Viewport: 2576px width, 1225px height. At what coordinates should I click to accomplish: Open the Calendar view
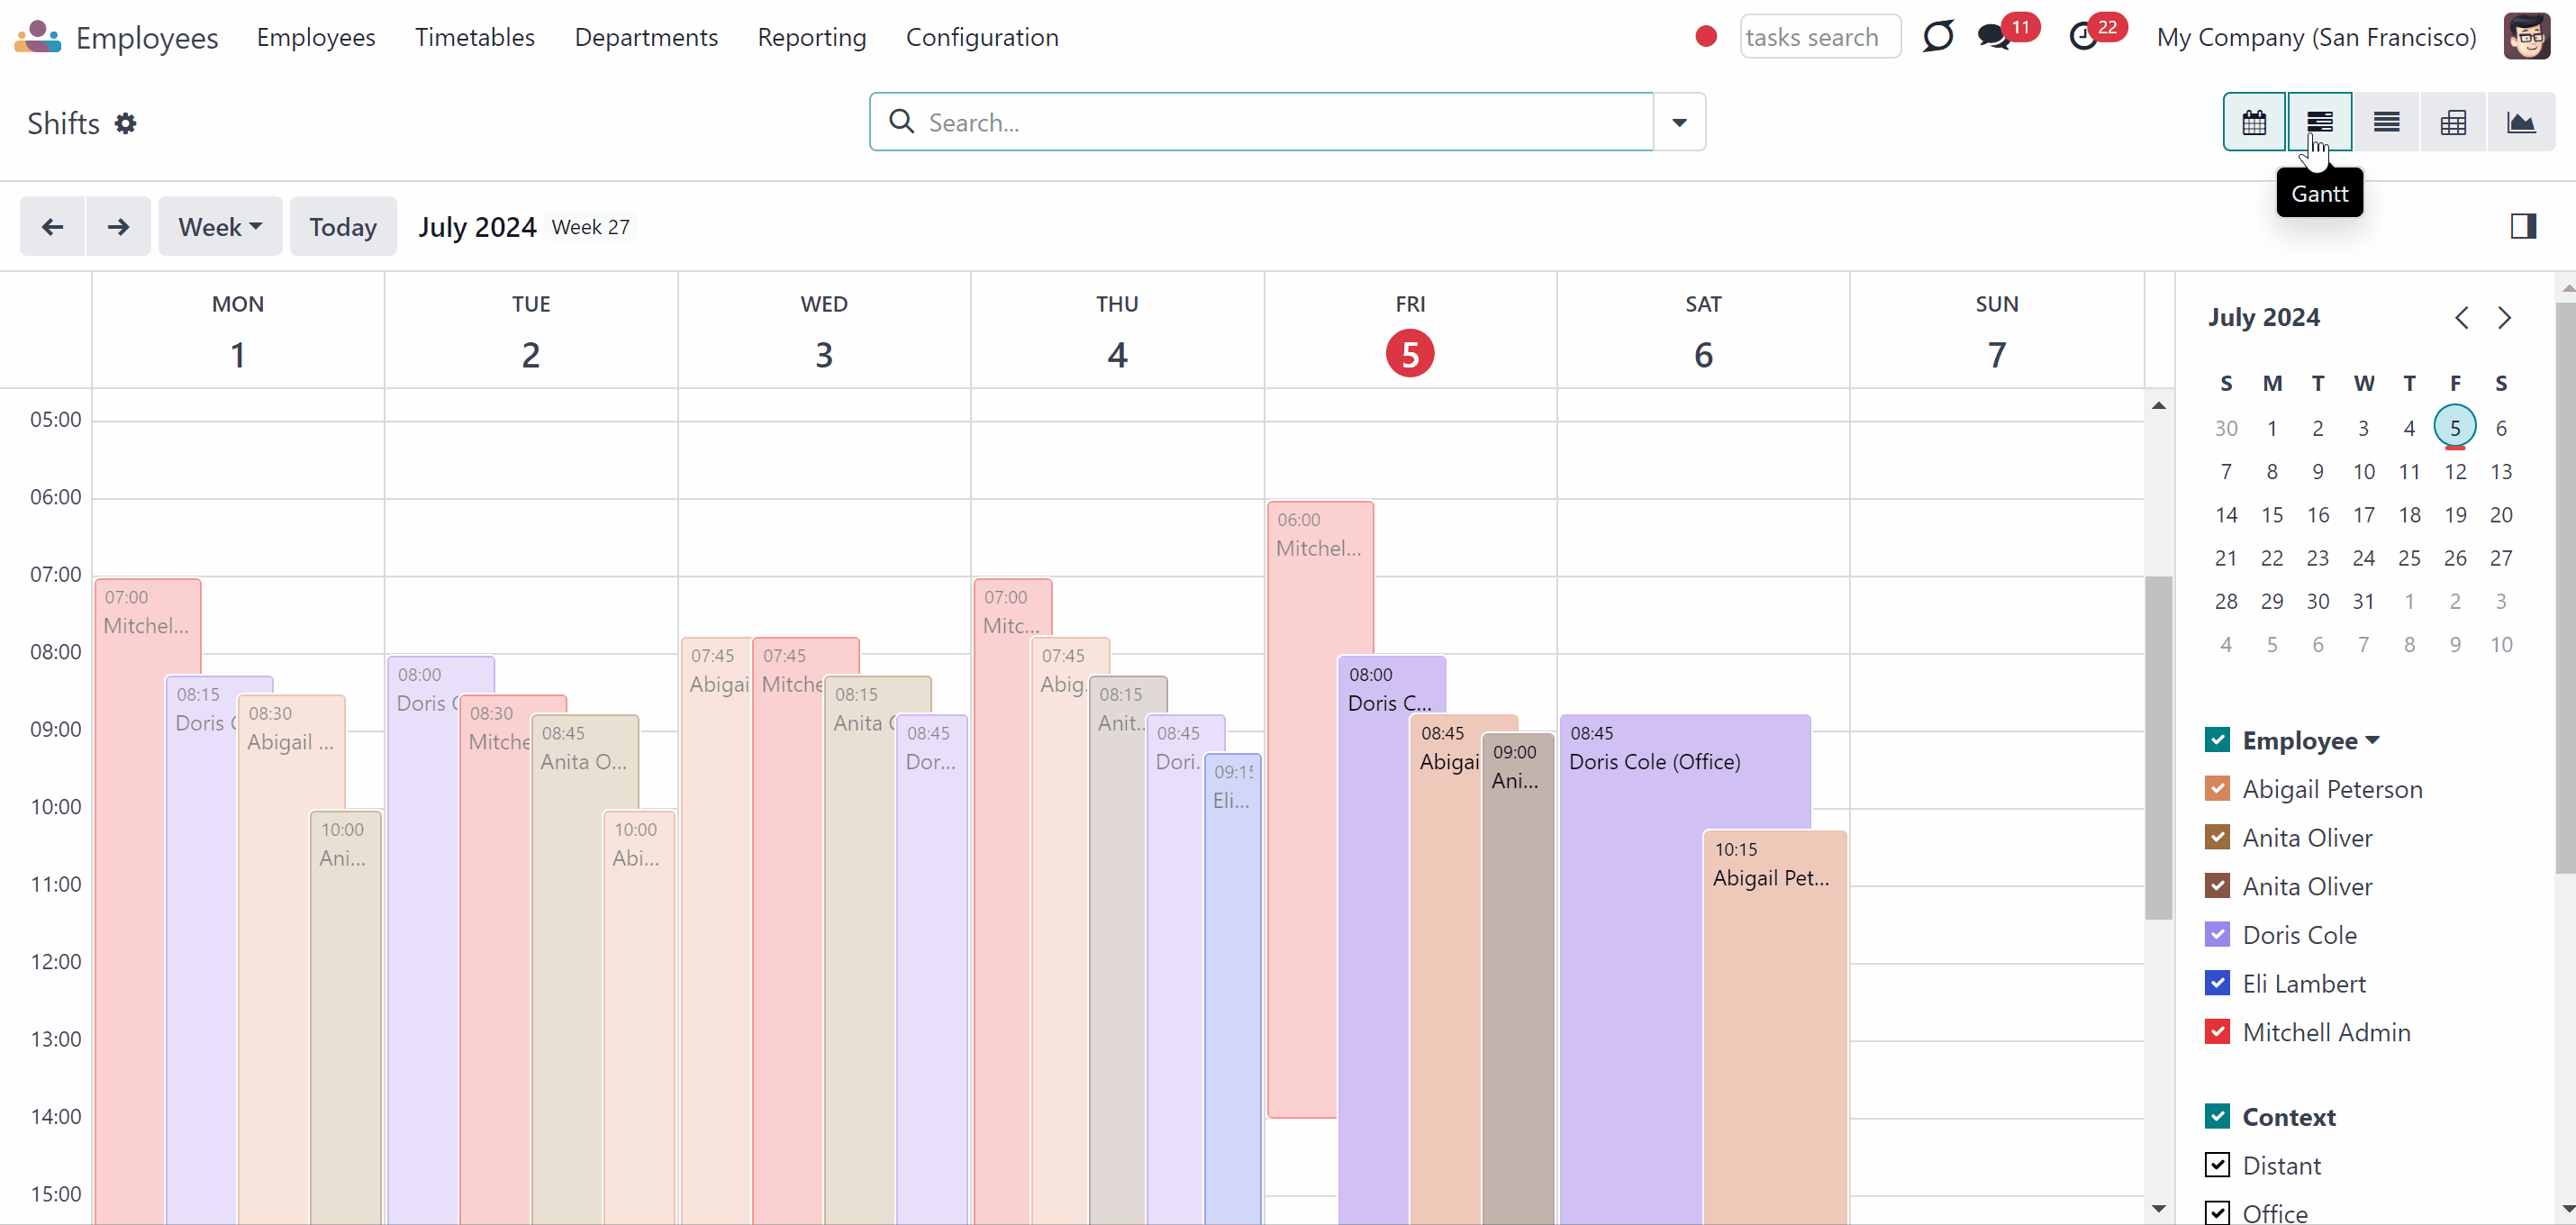(x=2254, y=122)
